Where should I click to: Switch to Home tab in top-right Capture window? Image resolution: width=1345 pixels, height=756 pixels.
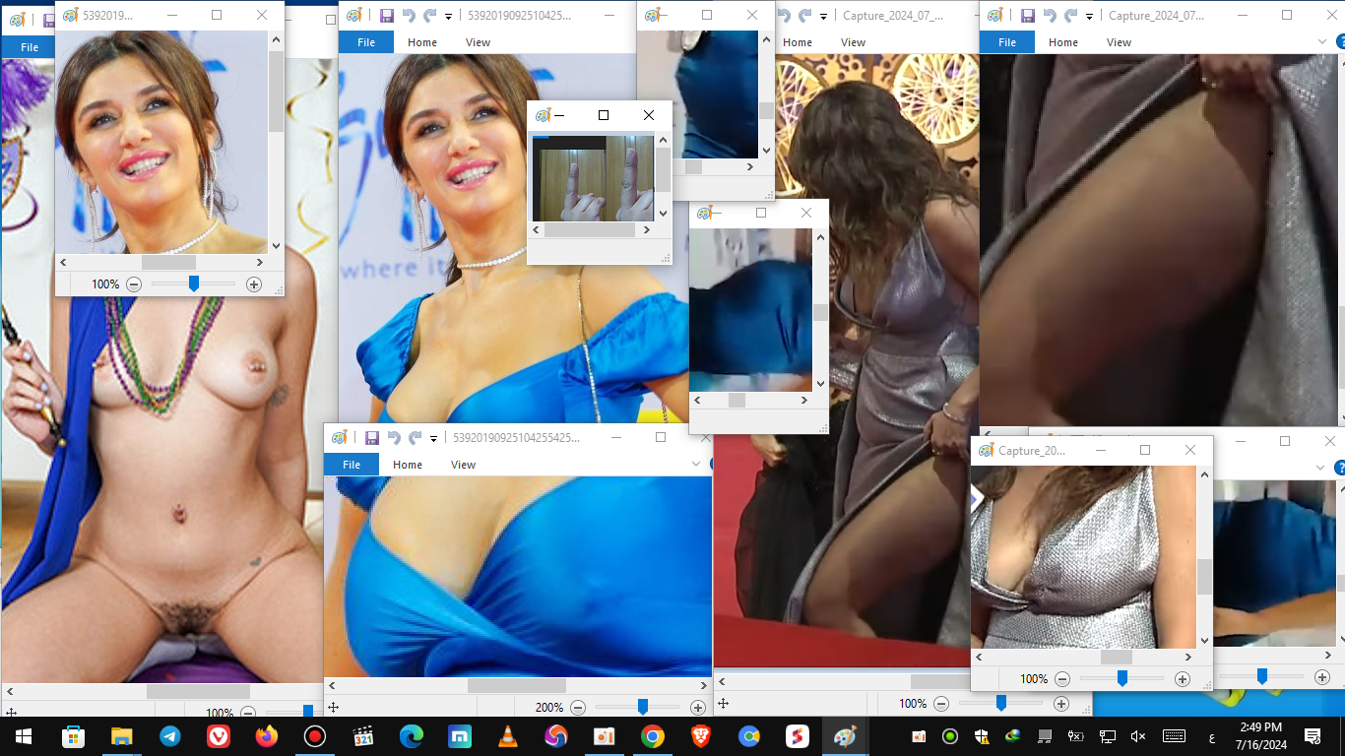[1062, 42]
